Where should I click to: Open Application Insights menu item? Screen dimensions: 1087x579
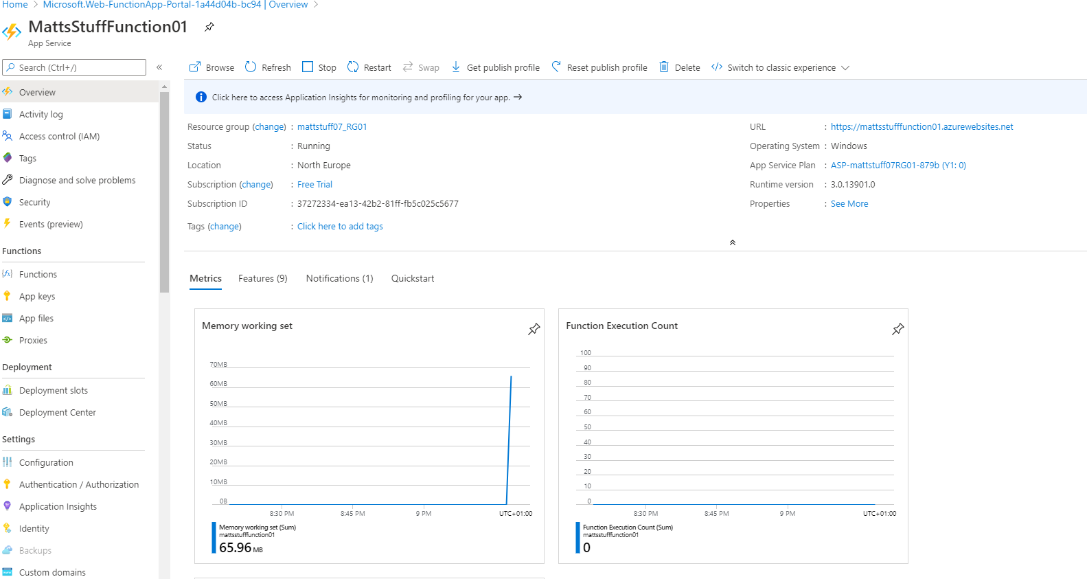click(x=79, y=506)
